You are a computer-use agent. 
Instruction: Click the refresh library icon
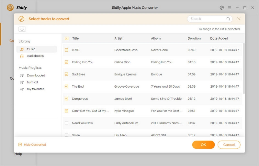[22, 29]
